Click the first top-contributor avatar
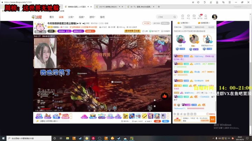The width and height of the screenshot is (252, 141). pyautogui.click(x=180, y=39)
